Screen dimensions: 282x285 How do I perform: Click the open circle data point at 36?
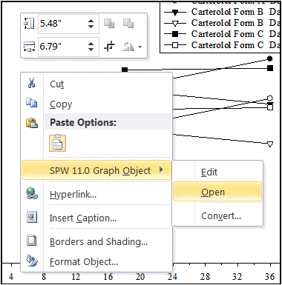[270, 98]
